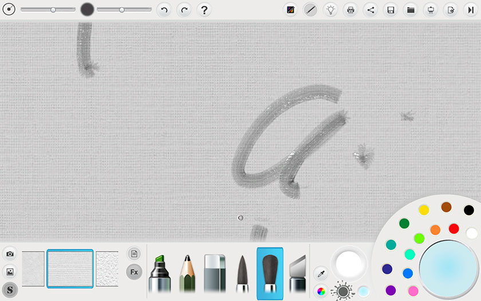This screenshot has height=301, width=481.
Task: Pick the pink paint color
Action: (413, 291)
